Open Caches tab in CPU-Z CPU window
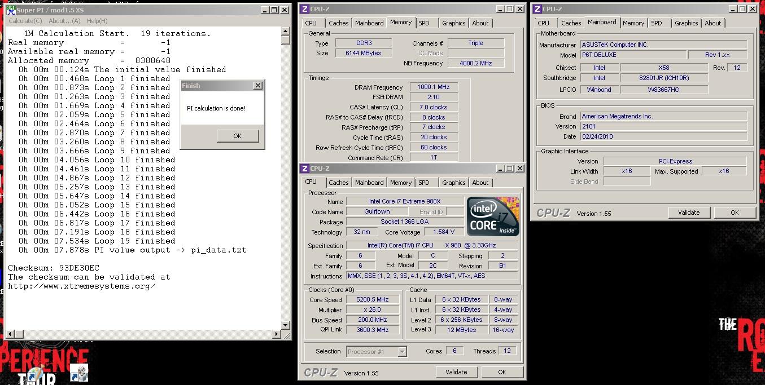This screenshot has width=765, height=385. pos(338,183)
